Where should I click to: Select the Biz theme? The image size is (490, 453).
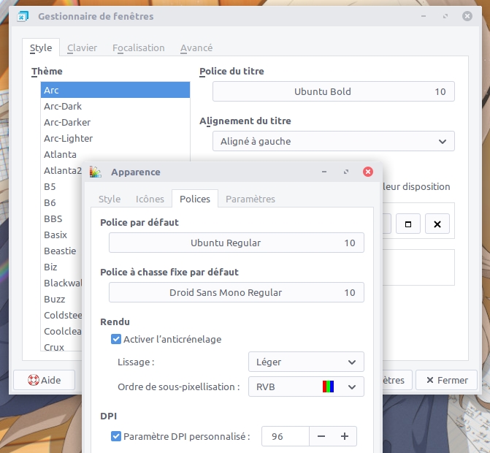tap(61, 267)
